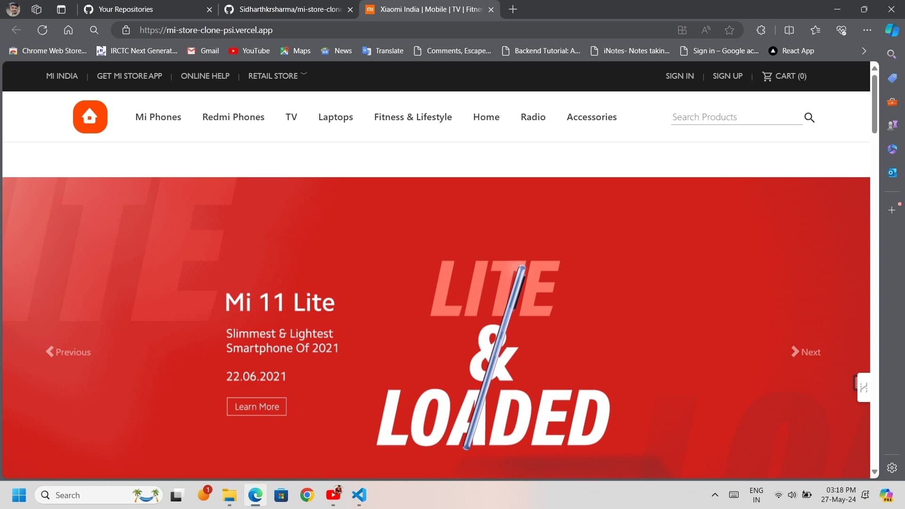Open the Mi Phones menu
The width and height of the screenshot is (905, 509).
click(x=158, y=117)
